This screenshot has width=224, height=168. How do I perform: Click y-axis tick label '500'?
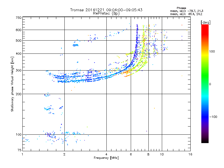pos(18,41)
